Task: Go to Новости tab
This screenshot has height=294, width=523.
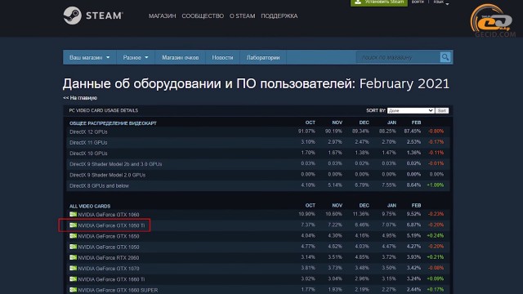Action: pos(222,57)
